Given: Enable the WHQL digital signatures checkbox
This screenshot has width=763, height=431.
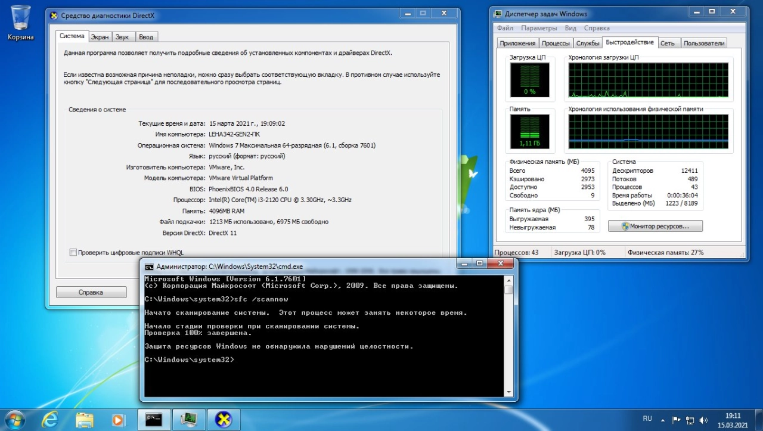Looking at the screenshot, I should coord(73,253).
